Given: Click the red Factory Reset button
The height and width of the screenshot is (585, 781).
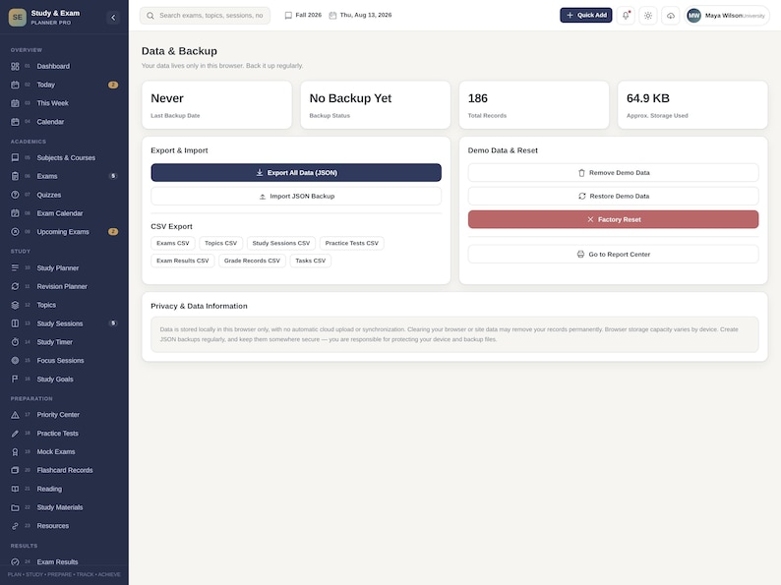Looking at the screenshot, I should 613,219.
